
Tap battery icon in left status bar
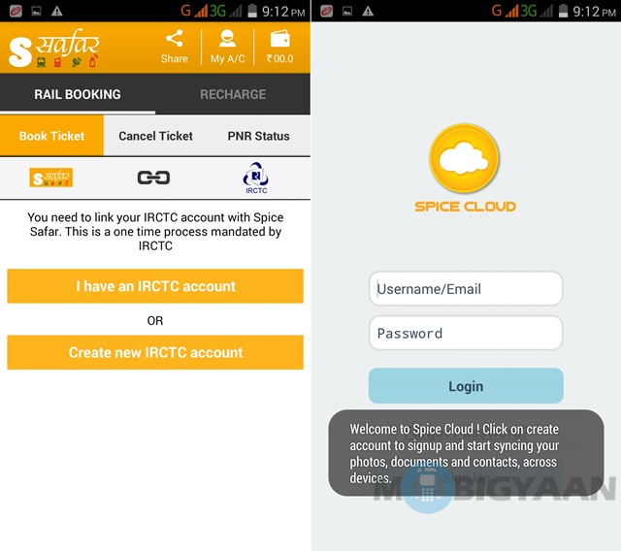(252, 11)
